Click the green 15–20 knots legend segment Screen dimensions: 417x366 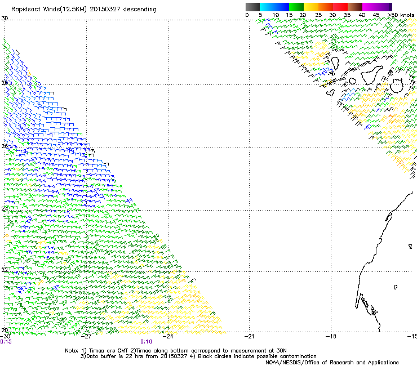click(296, 7)
